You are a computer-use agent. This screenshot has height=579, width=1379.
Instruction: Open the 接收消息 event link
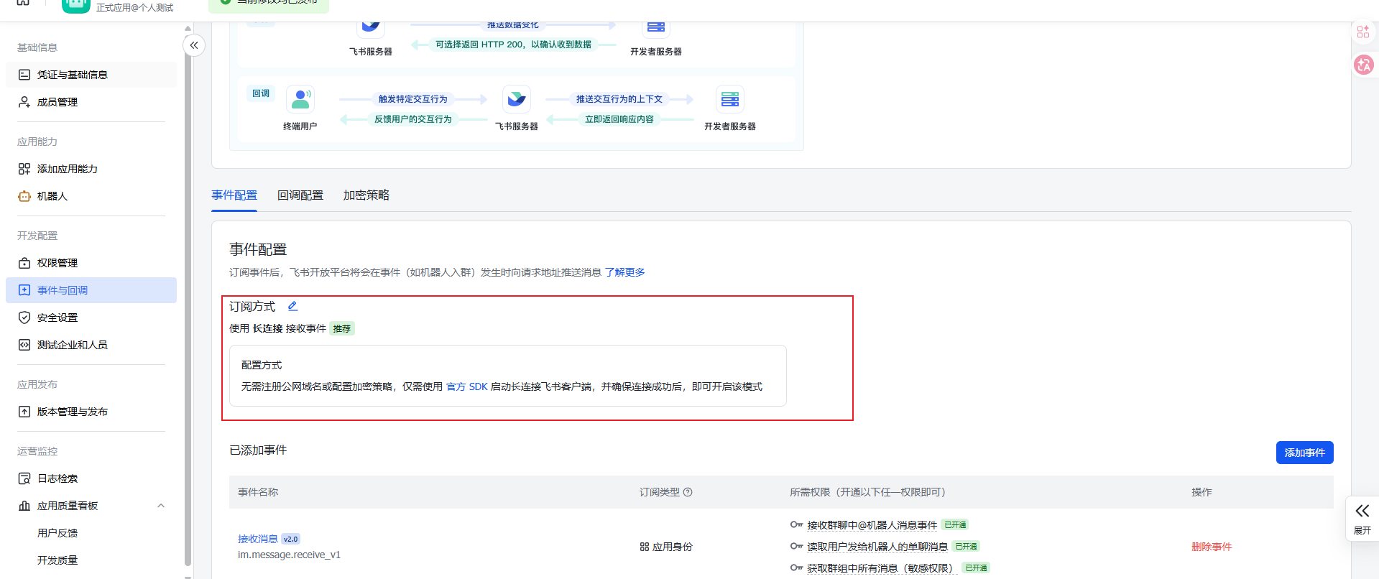(x=257, y=539)
